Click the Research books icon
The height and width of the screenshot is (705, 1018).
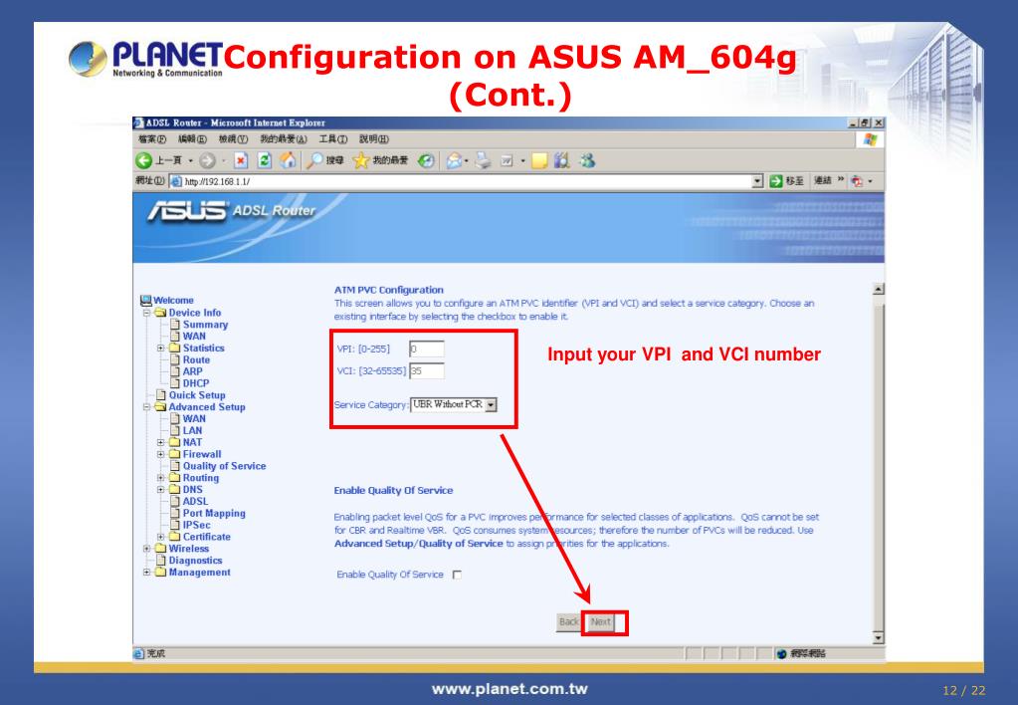(562, 160)
